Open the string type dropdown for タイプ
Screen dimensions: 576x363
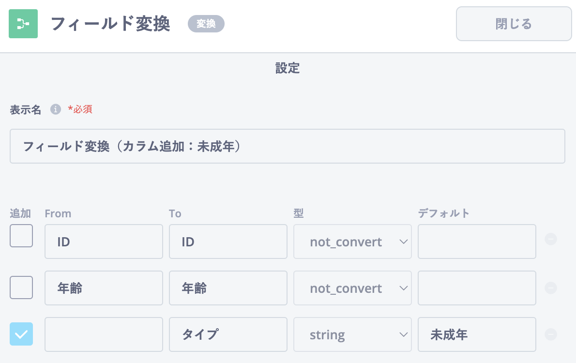point(352,334)
